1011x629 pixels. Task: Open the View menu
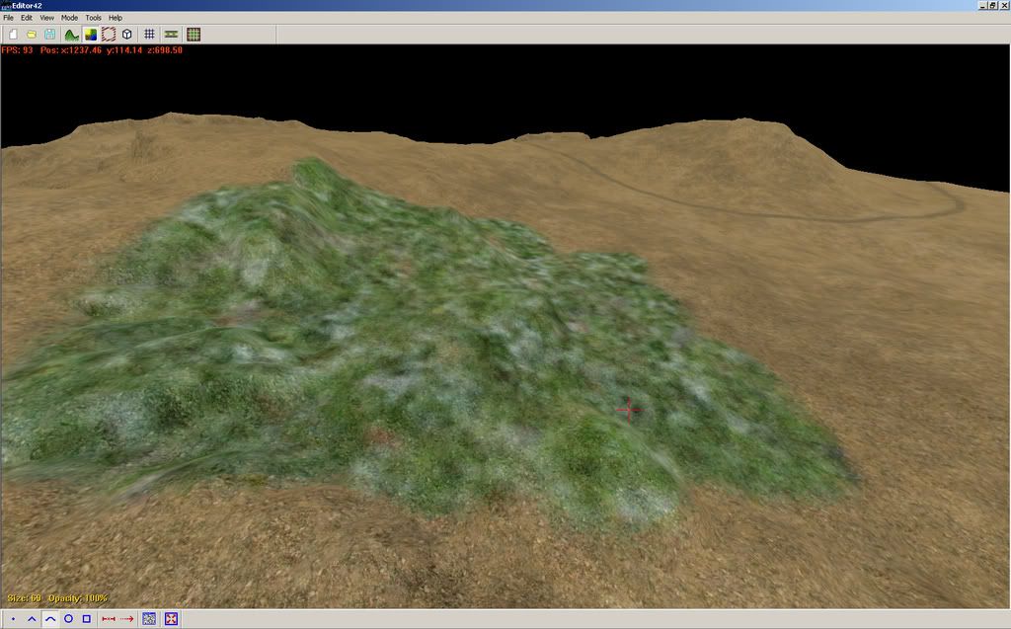(x=46, y=18)
